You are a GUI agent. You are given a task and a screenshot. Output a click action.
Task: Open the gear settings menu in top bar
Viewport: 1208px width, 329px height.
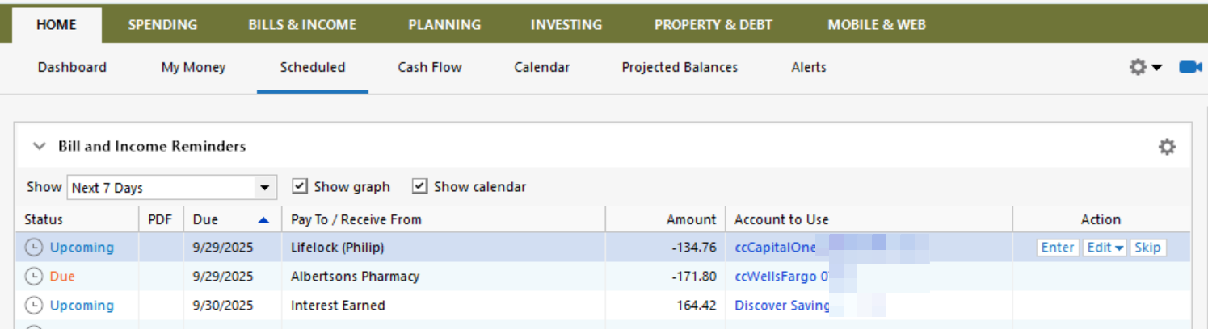click(1145, 68)
